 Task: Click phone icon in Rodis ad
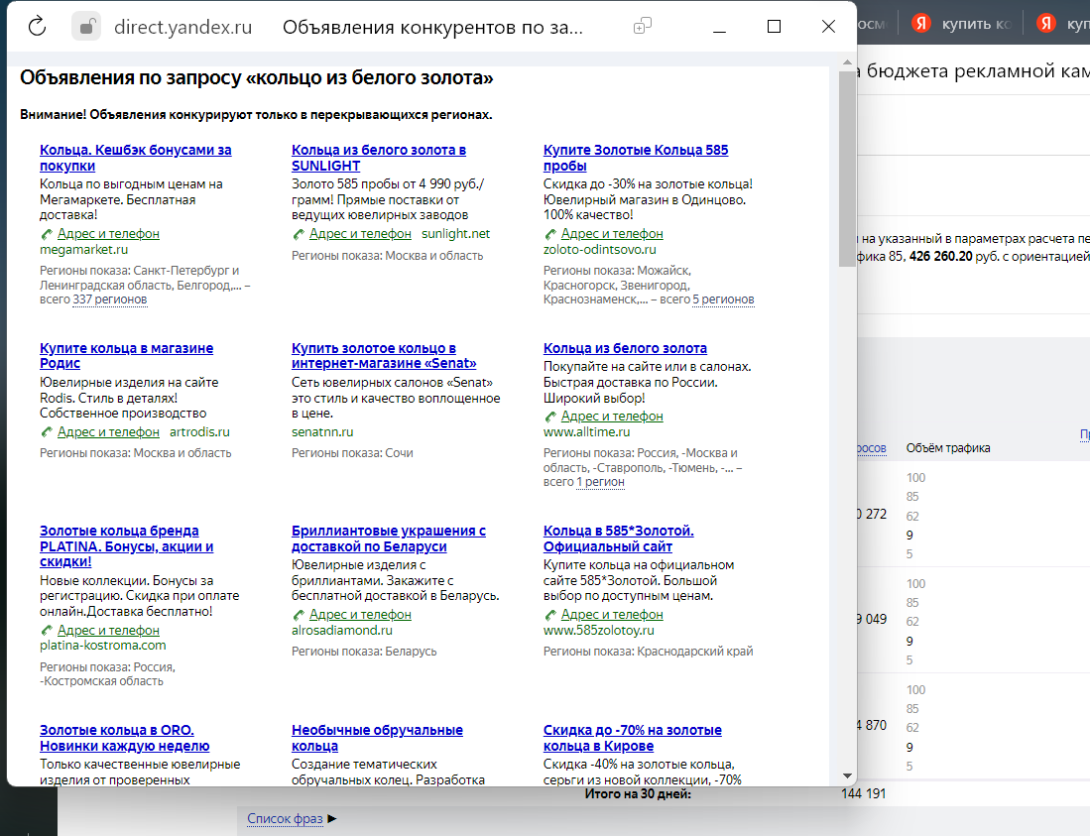click(x=47, y=432)
